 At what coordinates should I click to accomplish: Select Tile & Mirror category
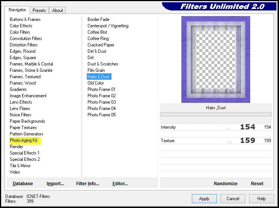20,166
